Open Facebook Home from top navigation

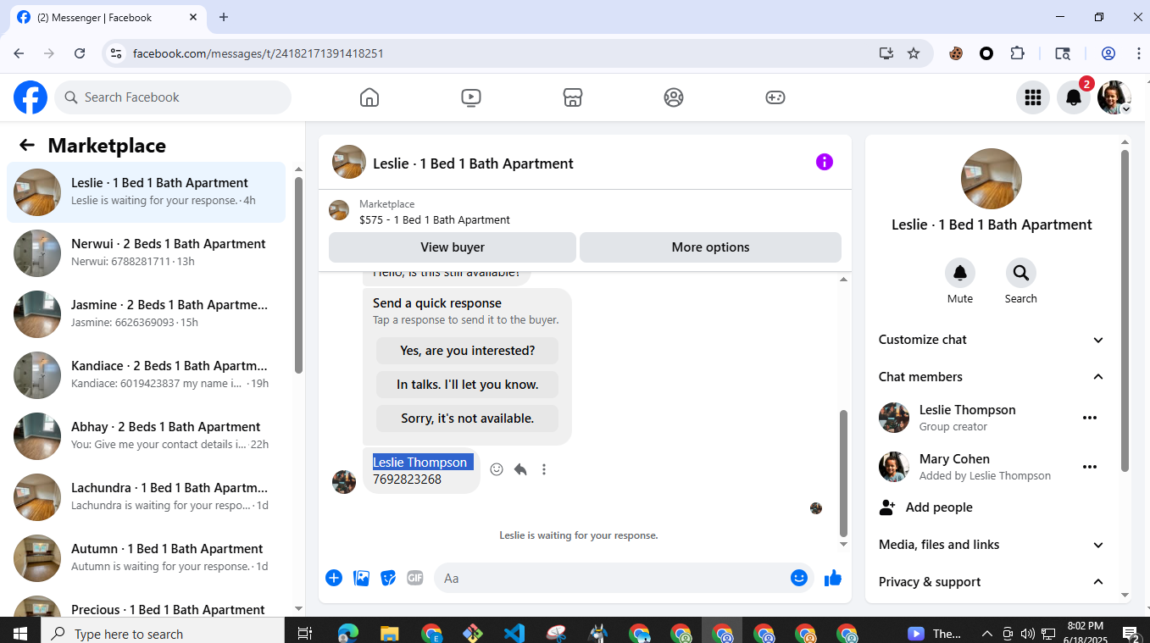(369, 97)
